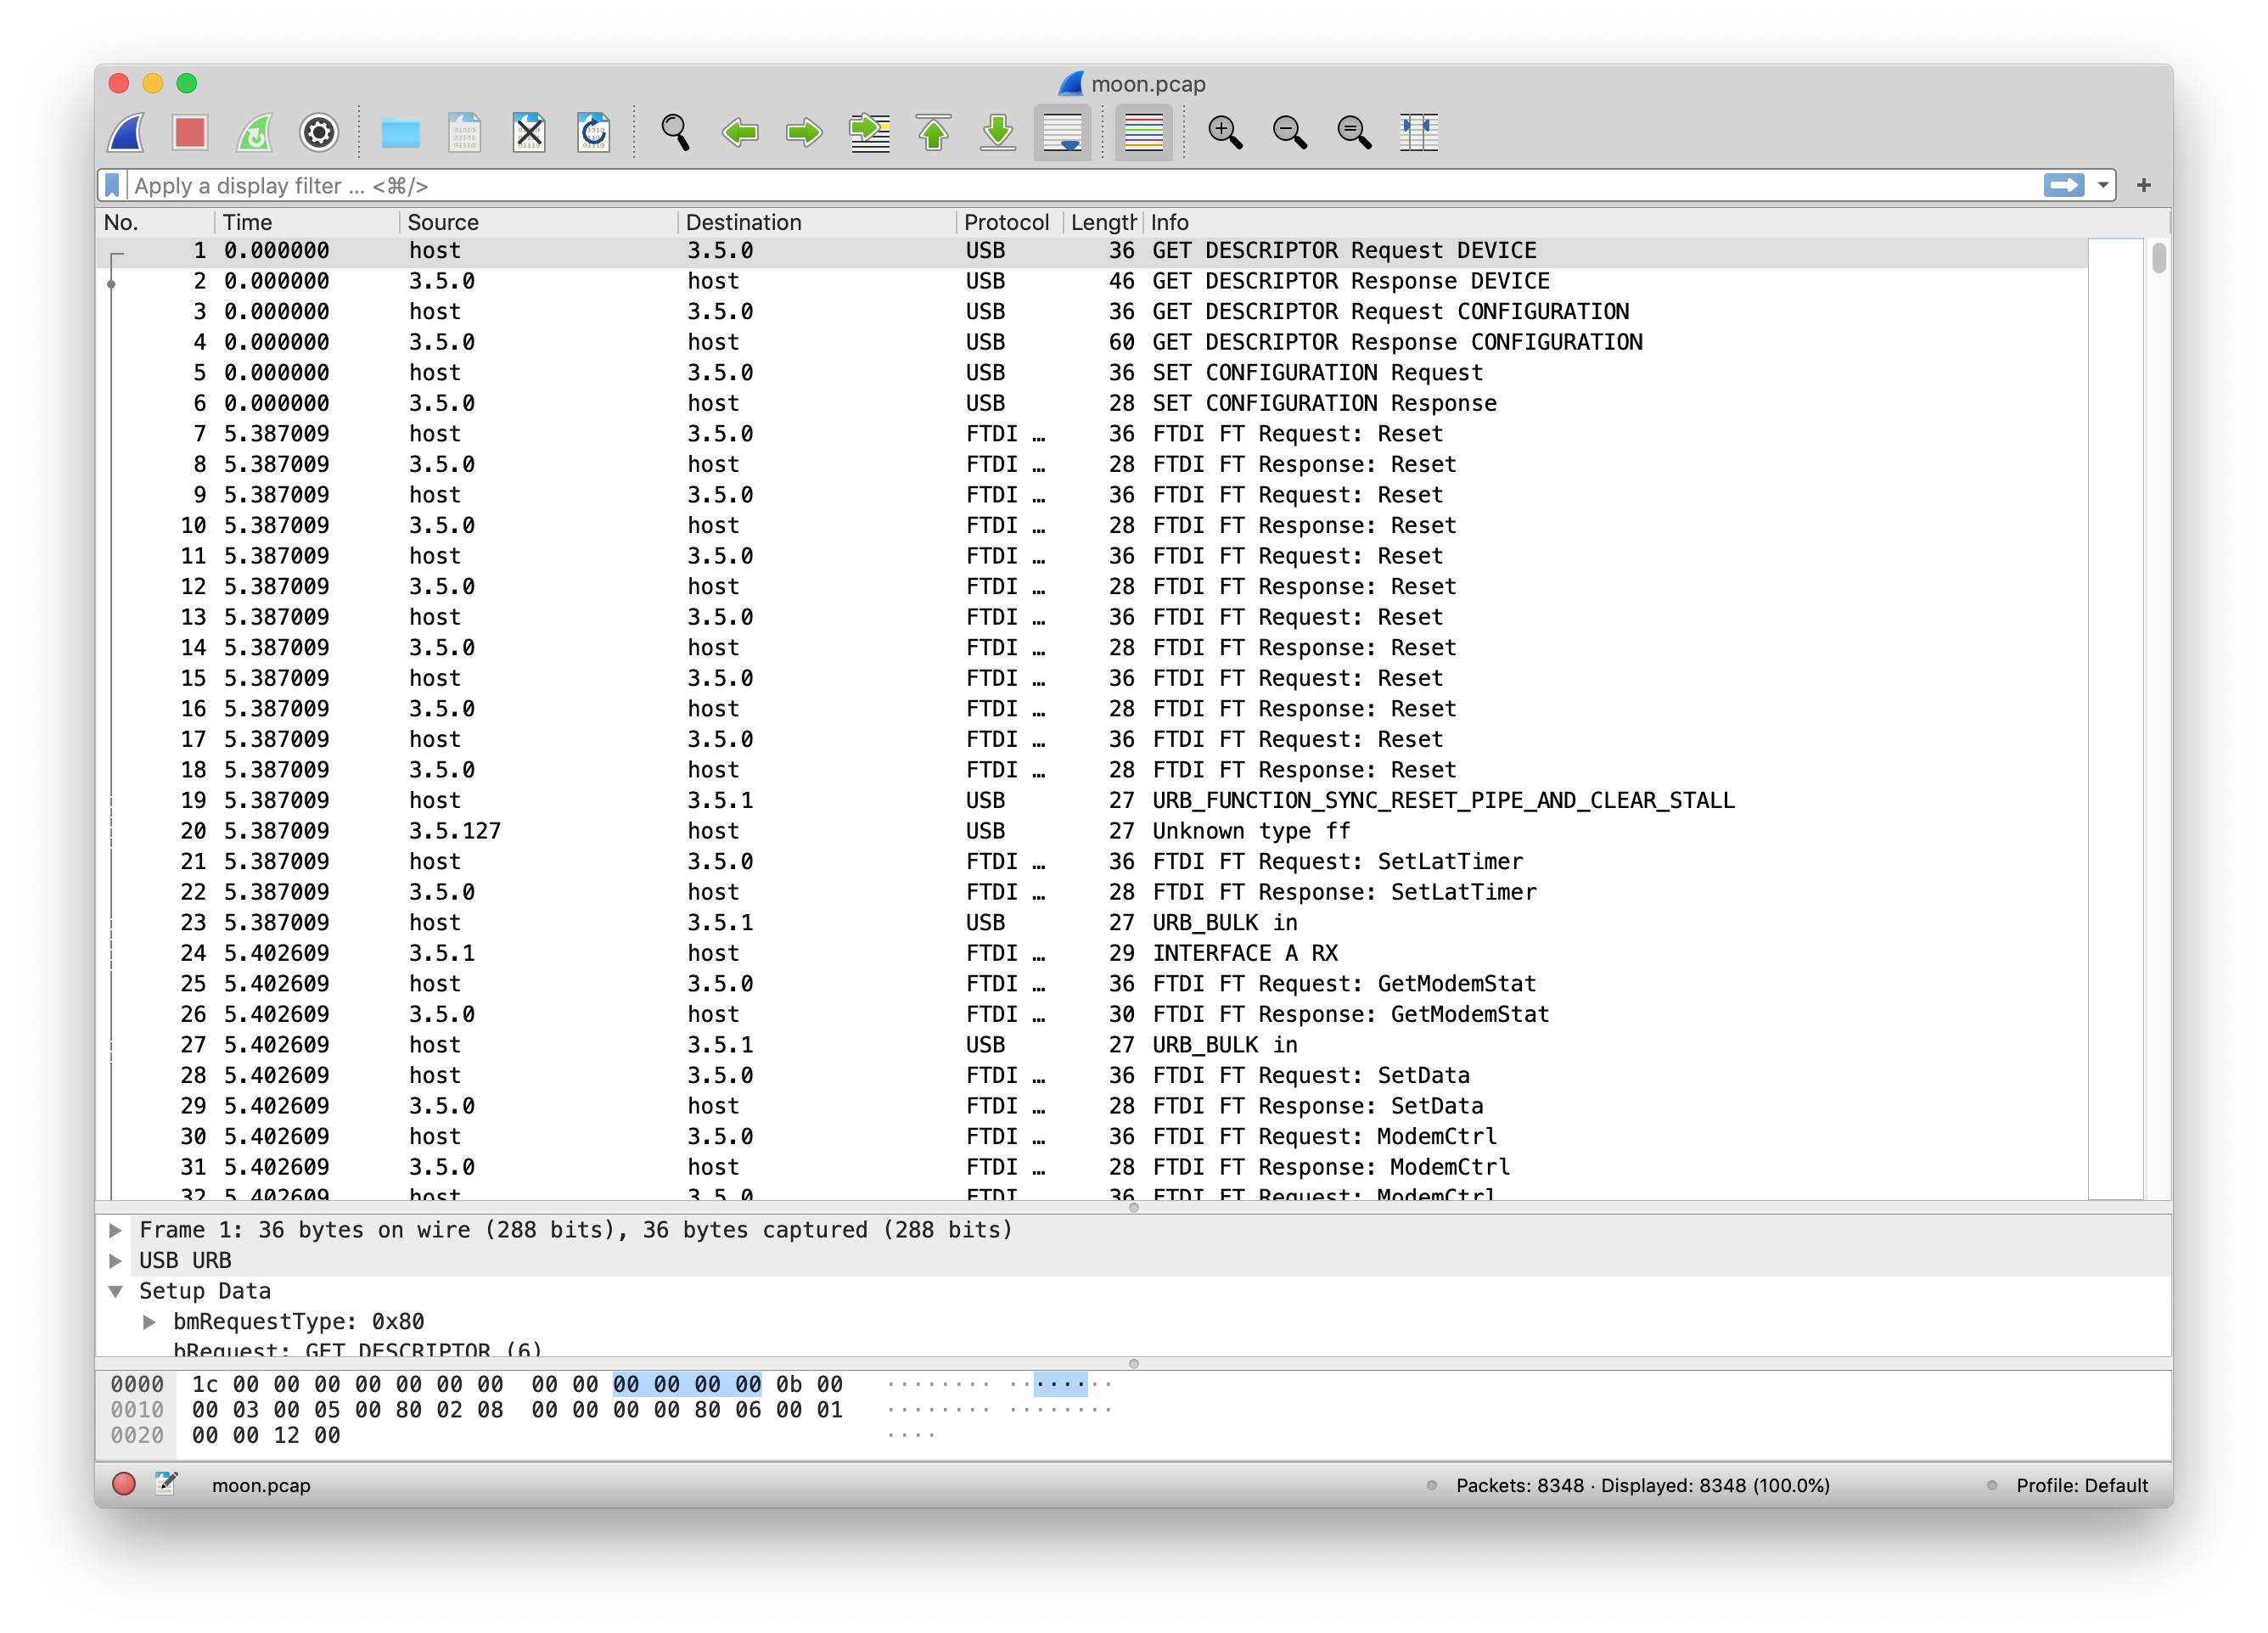This screenshot has width=2268, height=1633.
Task: Open a capture file with the folder icon
Action: (x=400, y=132)
